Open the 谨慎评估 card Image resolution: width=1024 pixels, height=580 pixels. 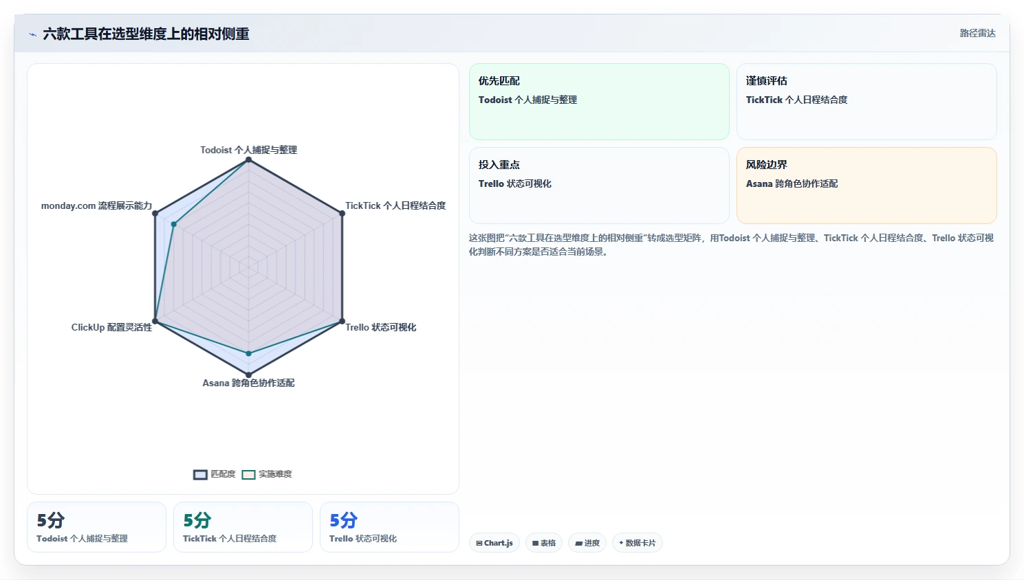pyautogui.click(x=867, y=102)
